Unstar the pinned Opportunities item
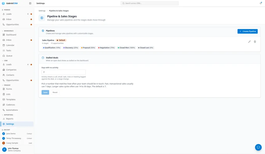The image size is (265, 154). click(31, 25)
